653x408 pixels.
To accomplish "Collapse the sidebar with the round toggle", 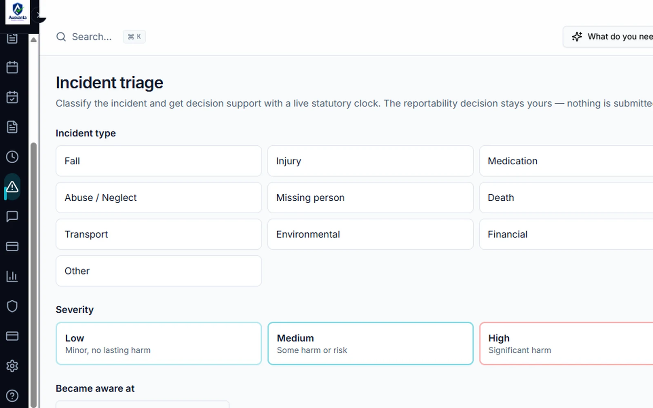I will pos(39,15).
